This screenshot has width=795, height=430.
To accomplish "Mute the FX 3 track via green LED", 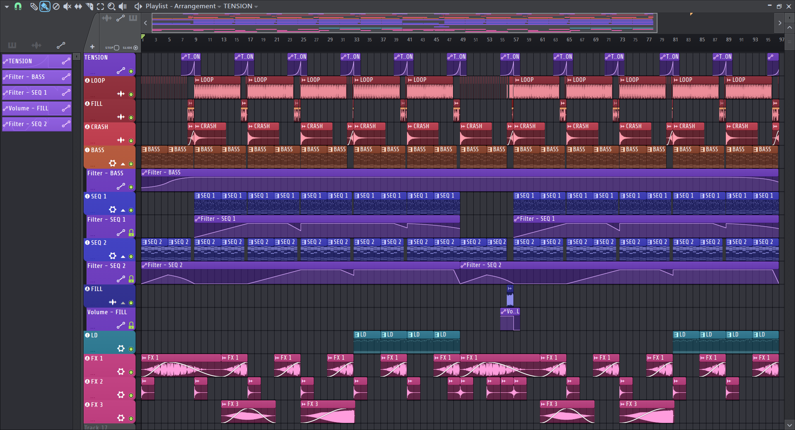I will pos(131,418).
